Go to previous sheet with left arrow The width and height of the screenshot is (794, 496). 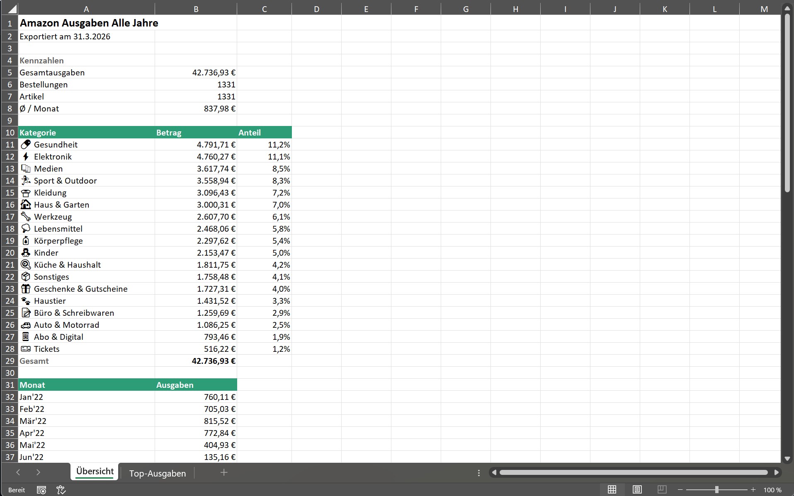[18, 472]
